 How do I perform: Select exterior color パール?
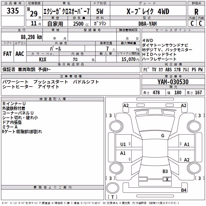tap(55, 49)
